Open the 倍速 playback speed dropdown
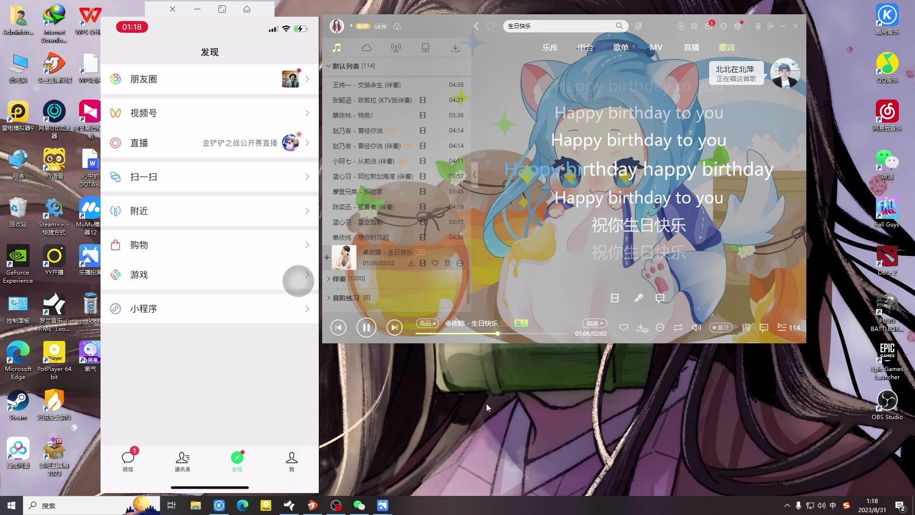Image resolution: width=915 pixels, height=515 pixels. 594,323
